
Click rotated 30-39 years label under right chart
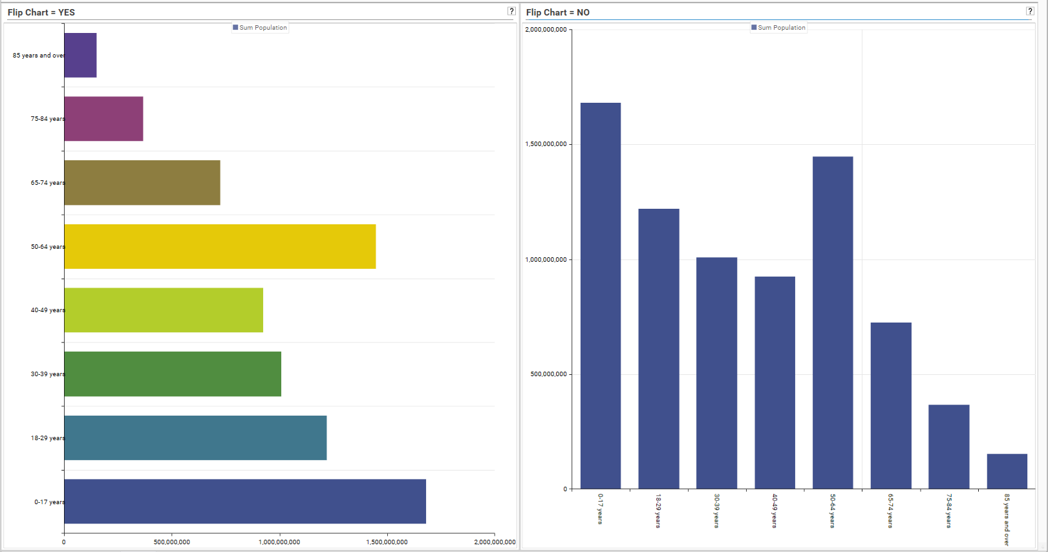tap(716, 511)
